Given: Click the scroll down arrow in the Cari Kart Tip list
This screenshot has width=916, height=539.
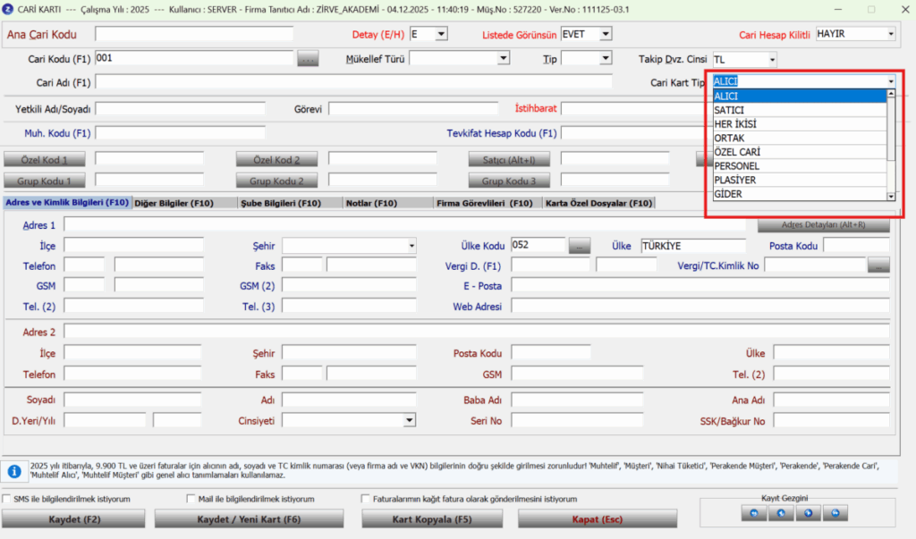Looking at the screenshot, I should point(891,197).
